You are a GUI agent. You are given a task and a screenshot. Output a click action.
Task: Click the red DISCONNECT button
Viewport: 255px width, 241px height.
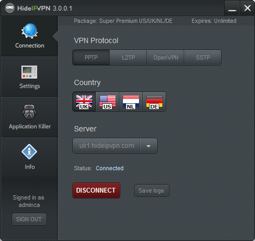(96, 190)
